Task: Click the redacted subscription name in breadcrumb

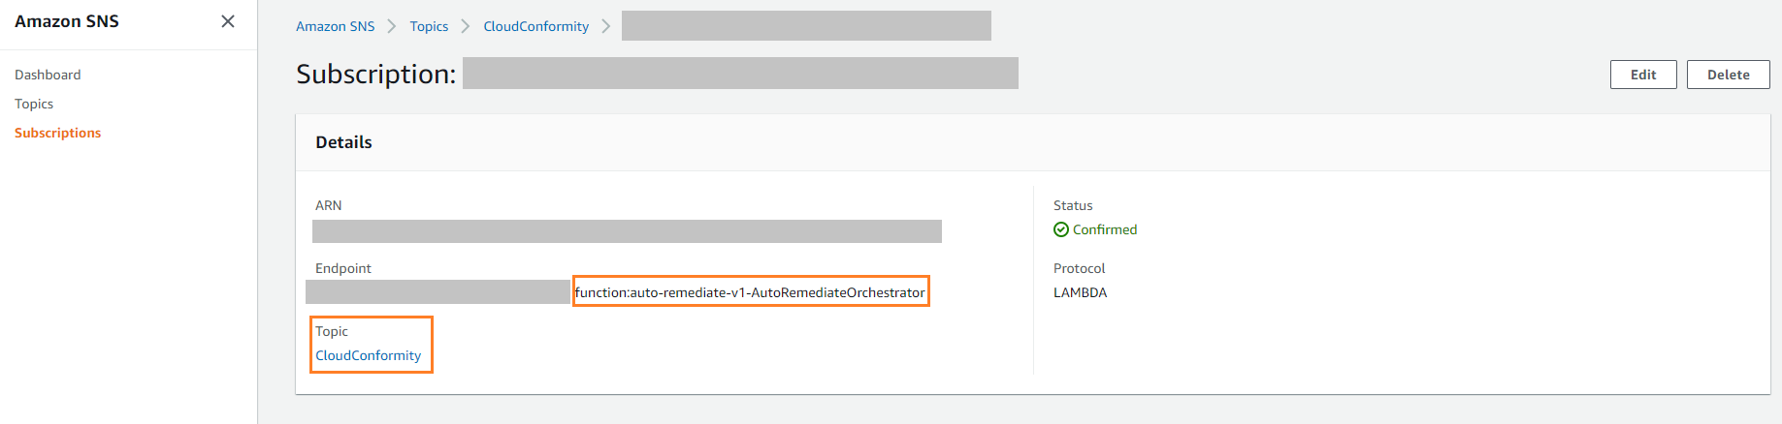Action: (806, 26)
